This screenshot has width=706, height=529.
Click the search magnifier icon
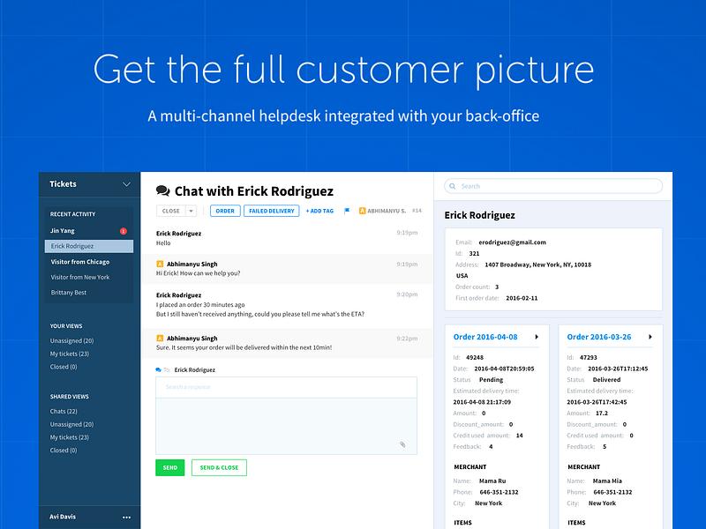[x=453, y=186]
